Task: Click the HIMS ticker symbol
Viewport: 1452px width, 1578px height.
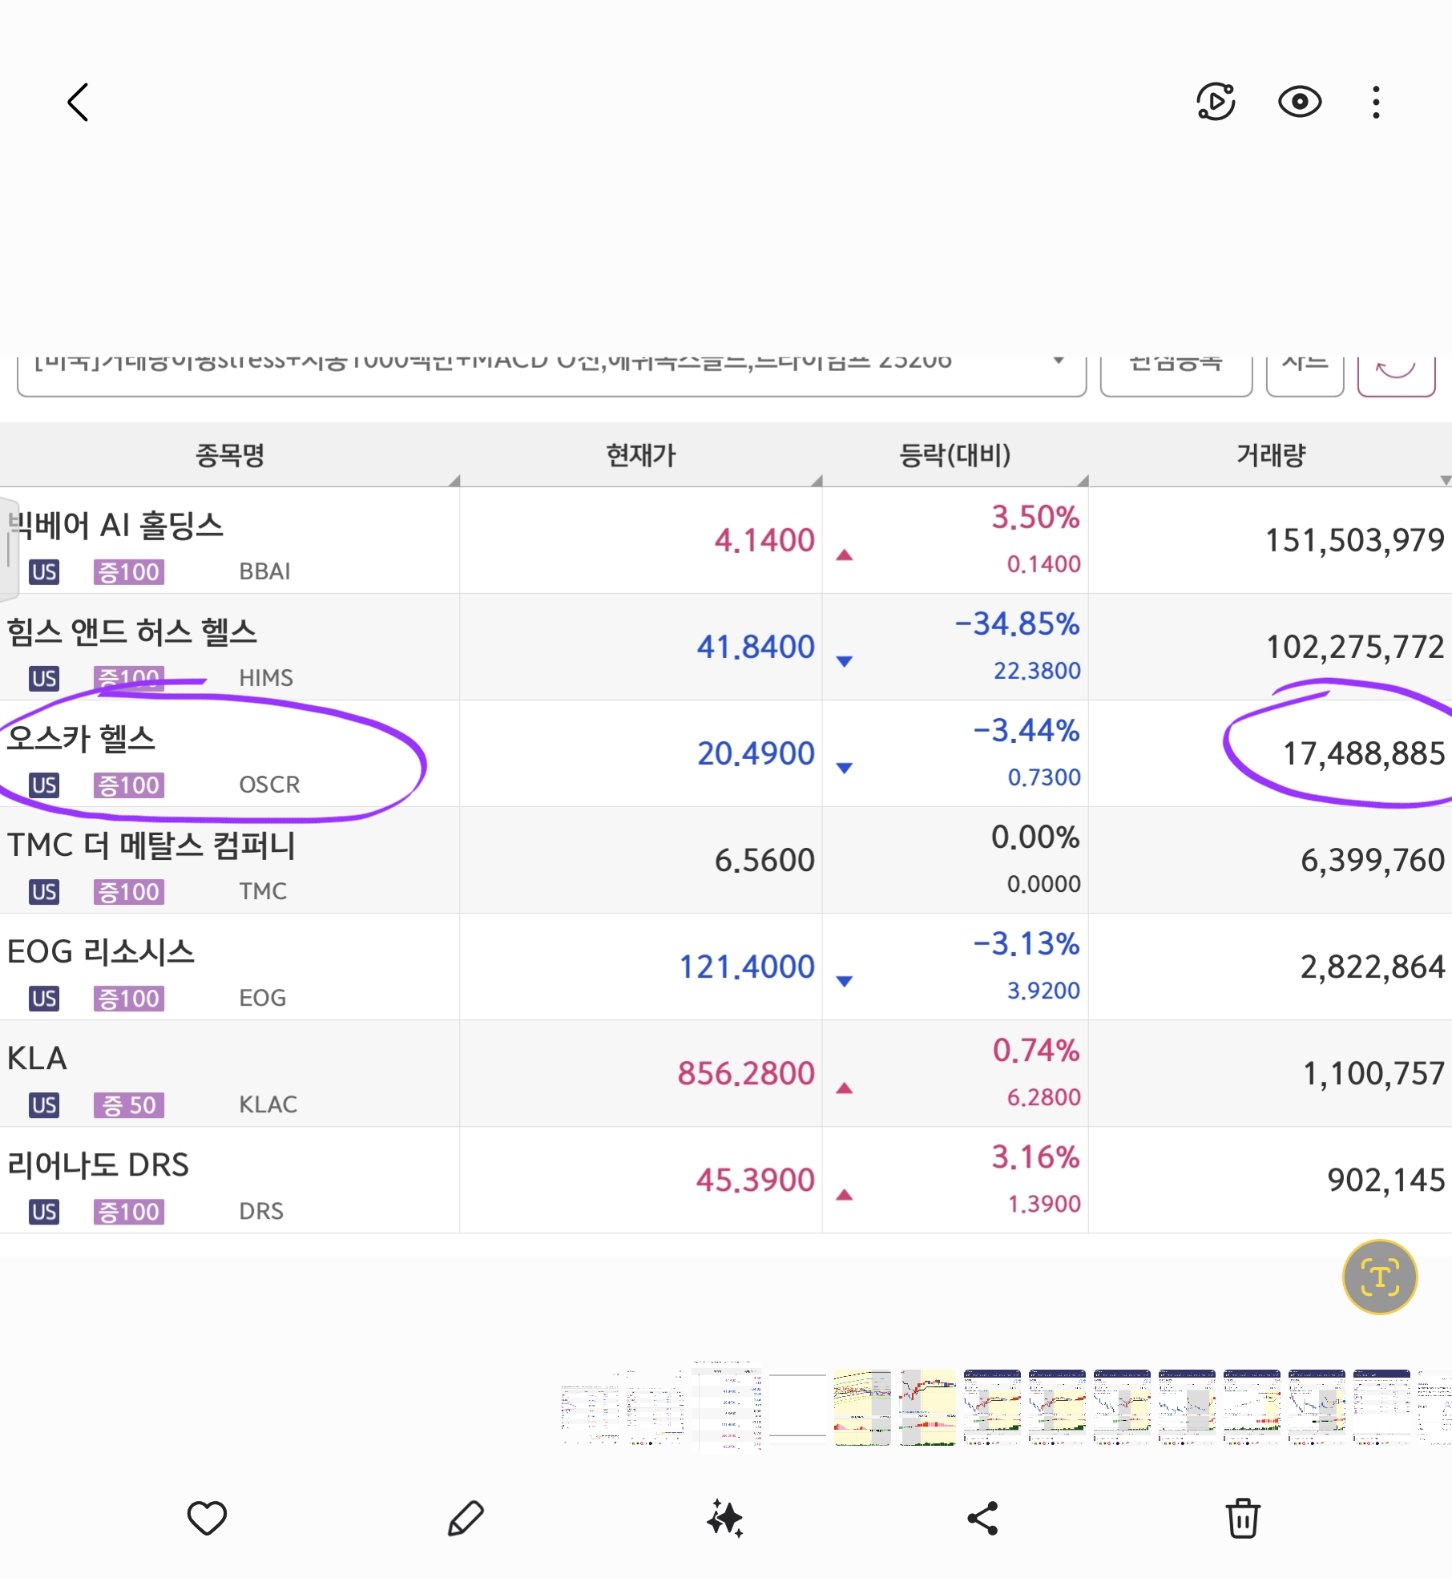Action: [266, 679]
